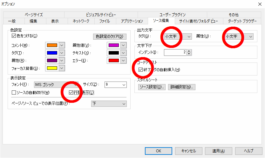Viewport: 265px width, 158px height.
Task: Open ページ/ソース ビューでの表示位置 dropdown
Action: 124,104
